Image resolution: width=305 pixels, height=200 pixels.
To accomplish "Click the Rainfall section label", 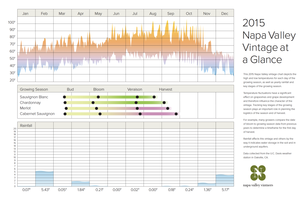I will click(x=26, y=125).
